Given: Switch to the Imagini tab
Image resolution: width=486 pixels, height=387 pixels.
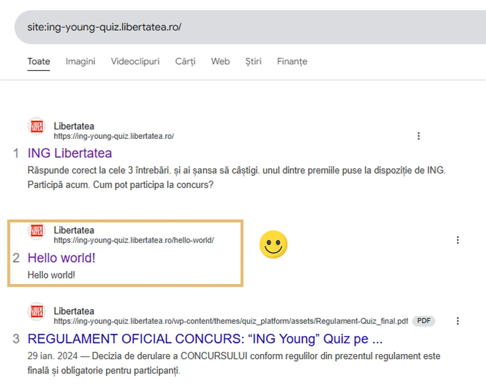Looking at the screenshot, I should 81,62.
